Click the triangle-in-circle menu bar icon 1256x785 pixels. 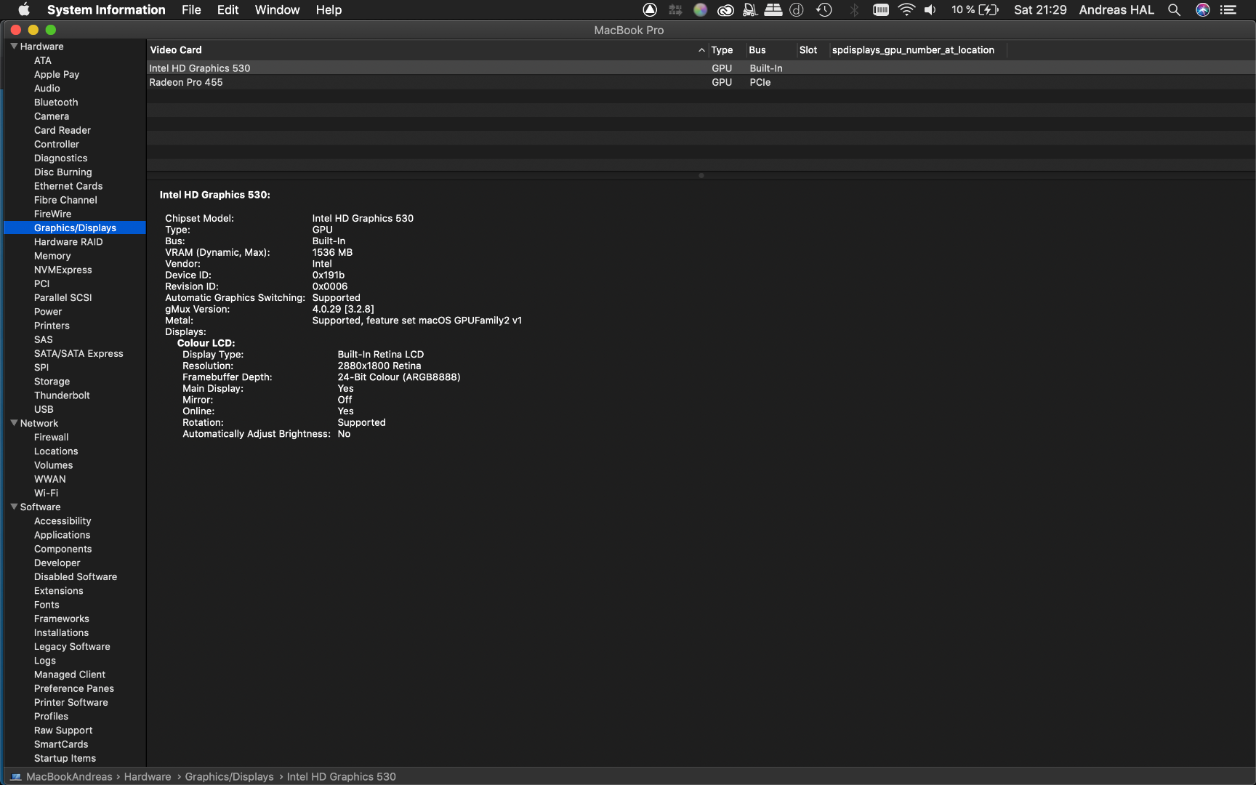pos(650,9)
